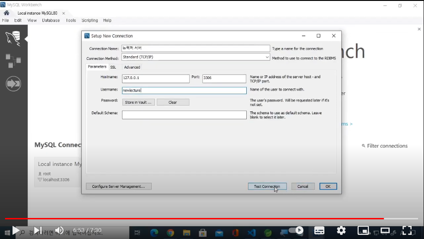Click the Windows Start button
This screenshot has height=239, width=424.
point(7,233)
